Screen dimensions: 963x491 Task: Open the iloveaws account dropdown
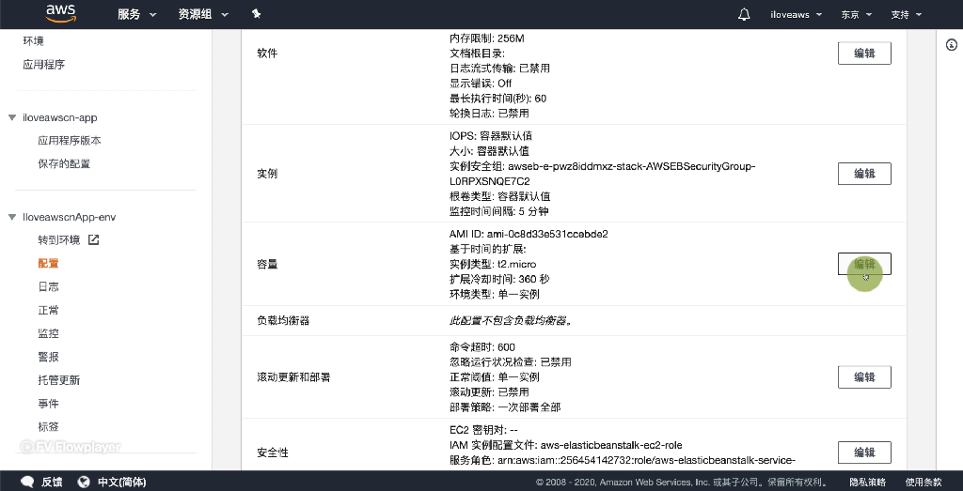tap(796, 15)
